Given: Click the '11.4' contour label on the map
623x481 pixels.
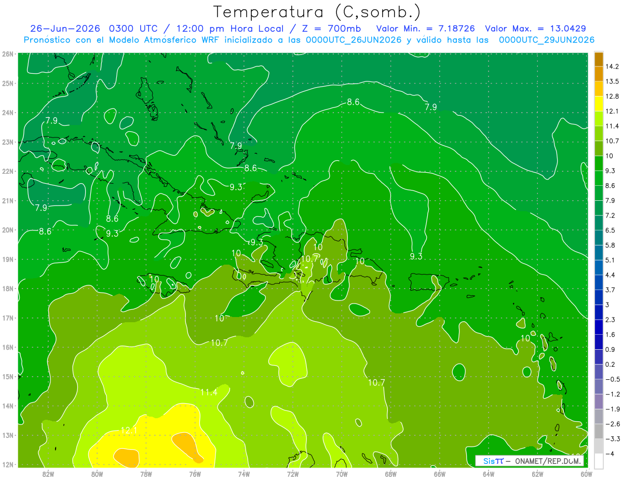Looking at the screenshot, I should [x=209, y=392].
